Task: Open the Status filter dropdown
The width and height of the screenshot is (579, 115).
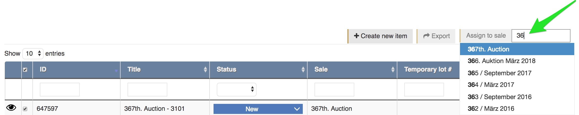Action: (236, 90)
